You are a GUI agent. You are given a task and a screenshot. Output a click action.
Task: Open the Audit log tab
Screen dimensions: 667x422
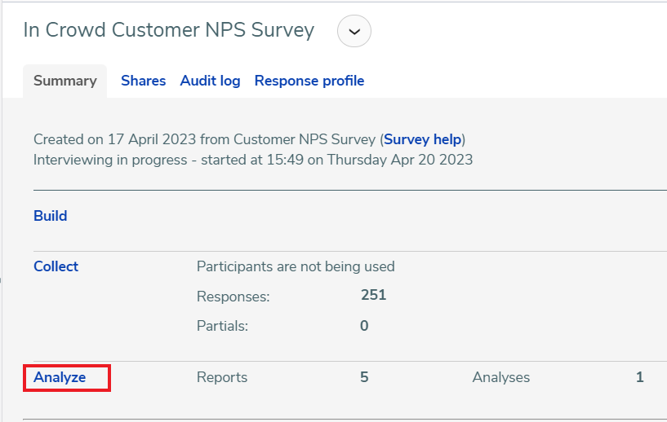tap(210, 81)
